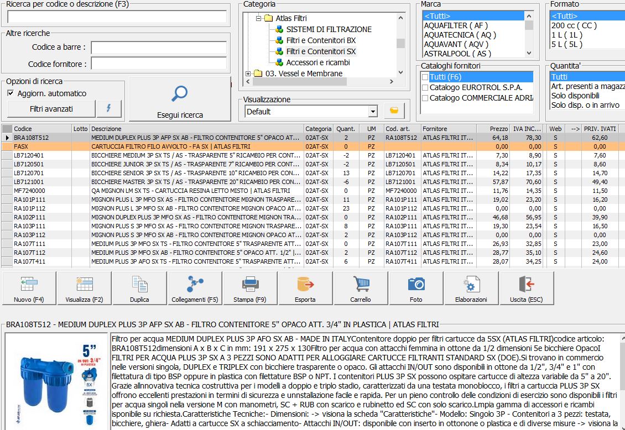Click the lightning bolt quick filter icon

pyautogui.click(x=109, y=109)
